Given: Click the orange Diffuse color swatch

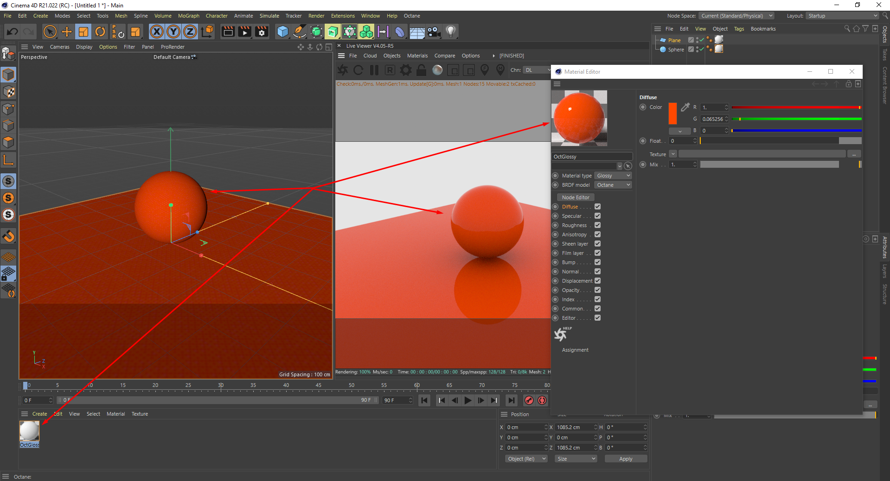Looking at the screenshot, I should pos(672,114).
